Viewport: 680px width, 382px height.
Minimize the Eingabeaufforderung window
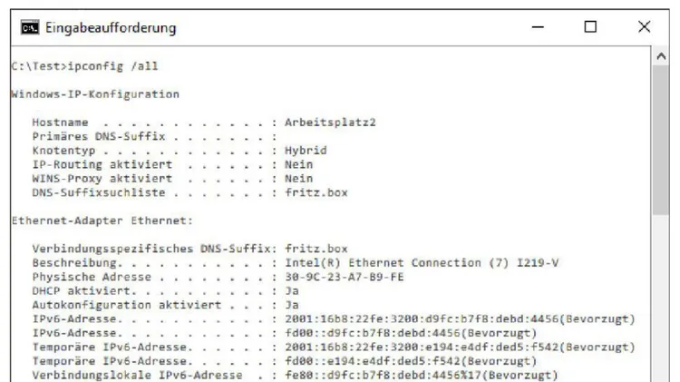(x=538, y=27)
